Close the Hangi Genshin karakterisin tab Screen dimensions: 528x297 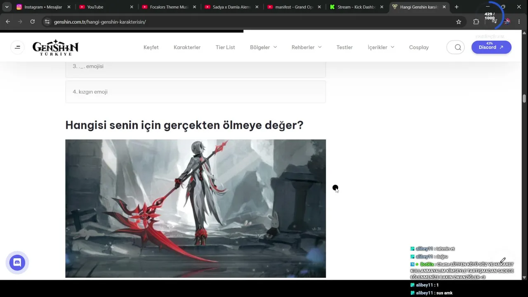point(444,7)
